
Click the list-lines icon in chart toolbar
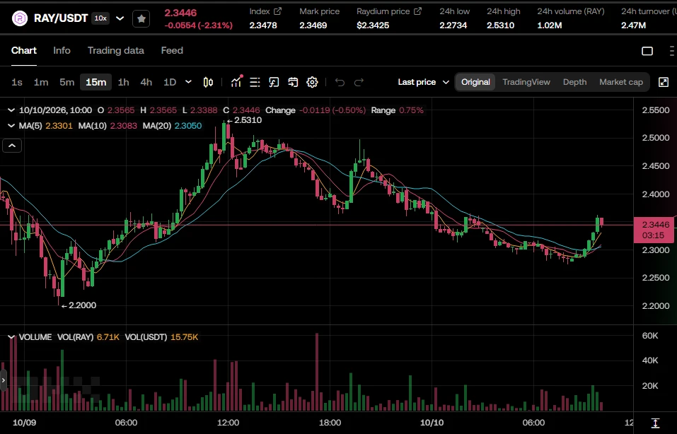click(255, 82)
